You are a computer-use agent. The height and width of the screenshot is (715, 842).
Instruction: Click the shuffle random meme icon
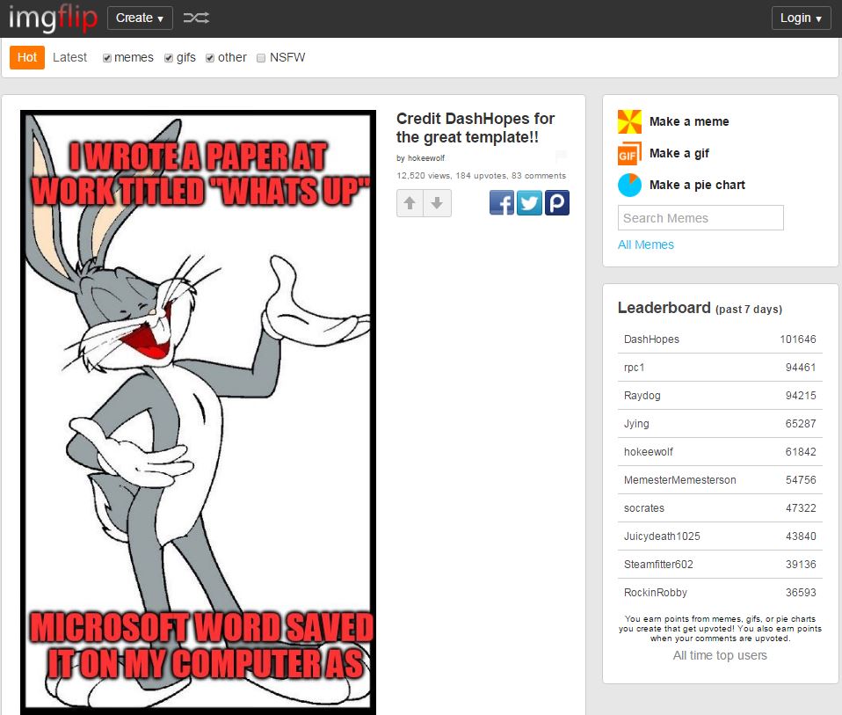196,18
